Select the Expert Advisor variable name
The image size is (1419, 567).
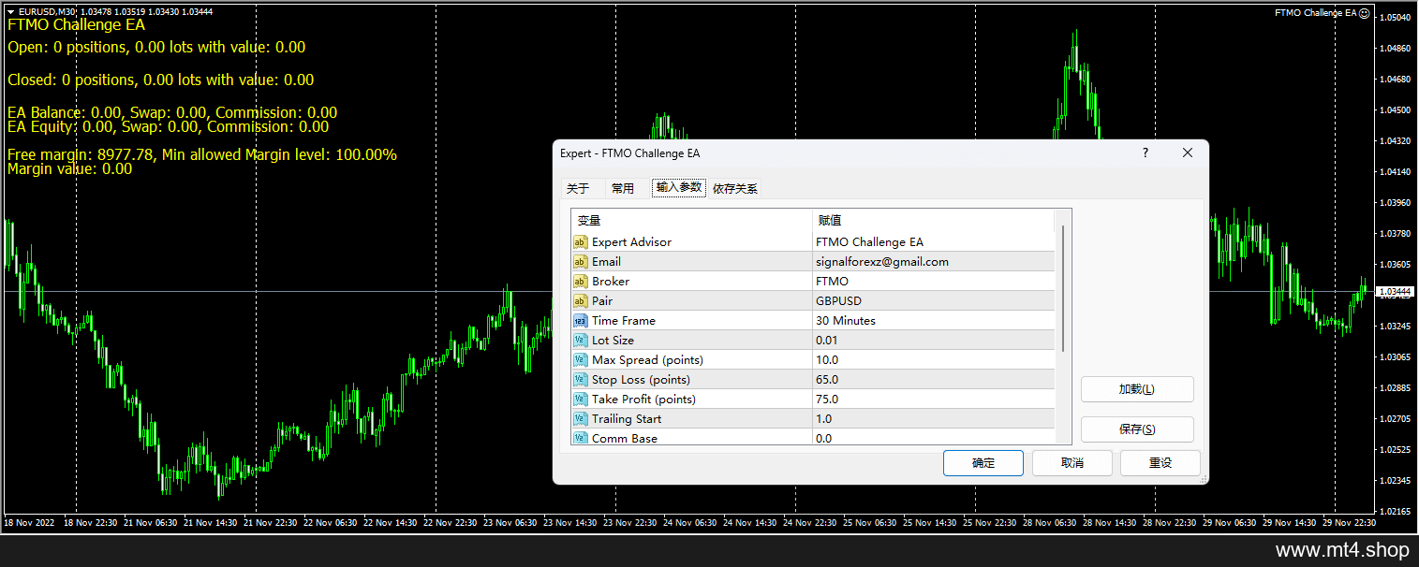[631, 242]
